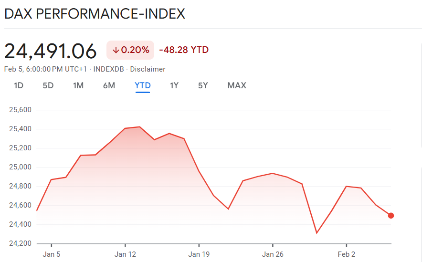Viewport: 422px width, 262px height.
Task: Click the 25,600 y-axis label
Action: point(20,110)
